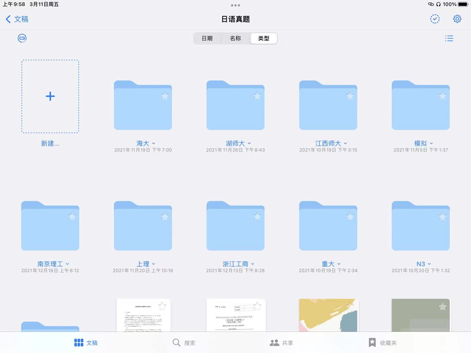
Task: Expand the 重大 folder options chevron
Action: (x=339, y=264)
